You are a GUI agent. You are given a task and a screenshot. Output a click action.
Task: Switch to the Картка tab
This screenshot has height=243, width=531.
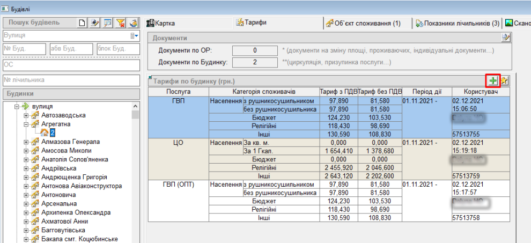point(161,23)
